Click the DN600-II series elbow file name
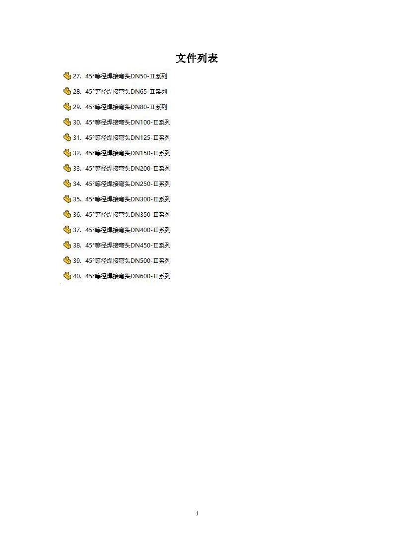394x557 pixels. pyautogui.click(x=128, y=276)
